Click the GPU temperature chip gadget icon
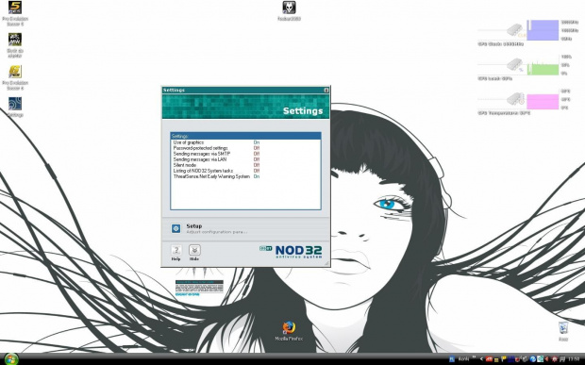 coord(515,99)
